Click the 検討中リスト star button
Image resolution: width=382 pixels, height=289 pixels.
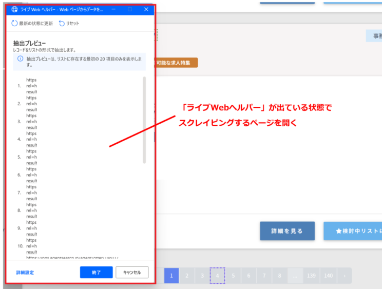(x=353, y=231)
